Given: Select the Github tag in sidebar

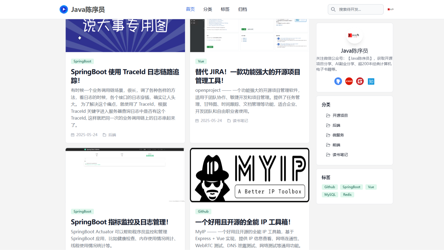Looking at the screenshot, I should pyautogui.click(x=330, y=187).
